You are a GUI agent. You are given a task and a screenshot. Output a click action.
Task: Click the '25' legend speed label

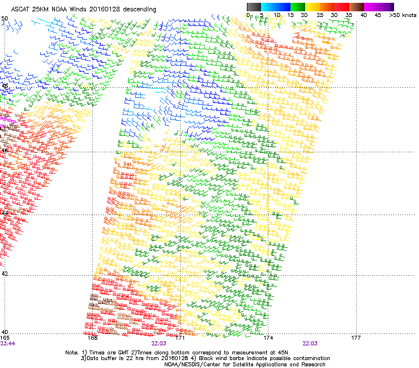[320, 15]
